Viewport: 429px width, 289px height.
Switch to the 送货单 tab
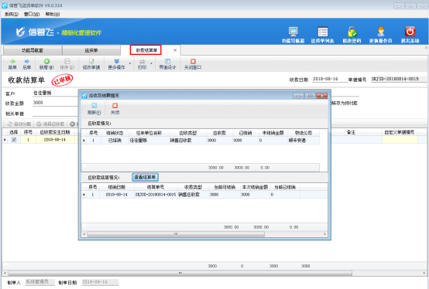click(91, 50)
